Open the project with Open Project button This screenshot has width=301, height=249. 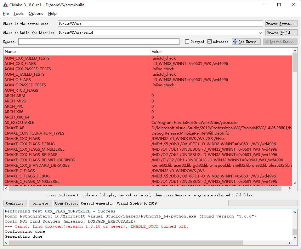point(66,203)
